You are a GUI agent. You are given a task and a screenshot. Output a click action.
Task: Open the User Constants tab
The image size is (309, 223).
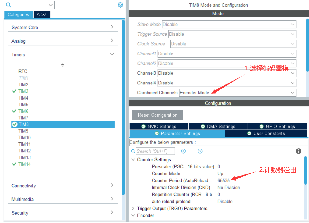click(x=266, y=134)
